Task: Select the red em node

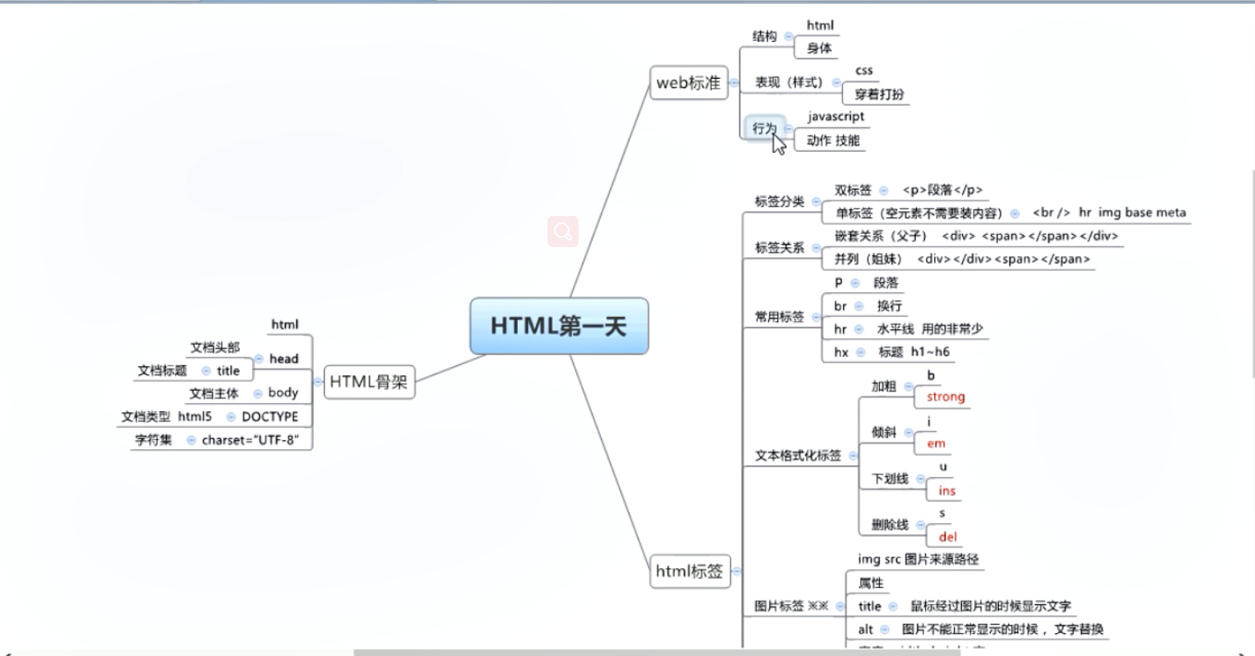Action: [937, 443]
